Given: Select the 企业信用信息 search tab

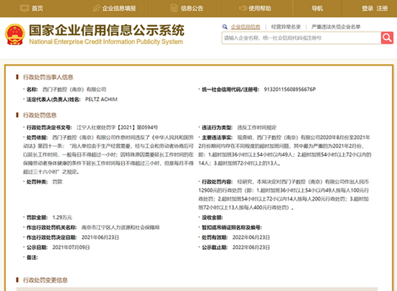Looking at the screenshot, I should click(245, 27).
